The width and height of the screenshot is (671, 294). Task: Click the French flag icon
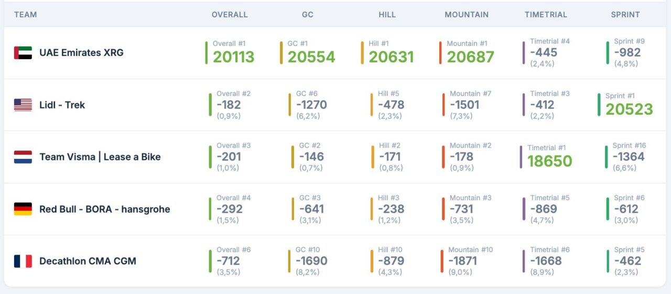click(23, 261)
